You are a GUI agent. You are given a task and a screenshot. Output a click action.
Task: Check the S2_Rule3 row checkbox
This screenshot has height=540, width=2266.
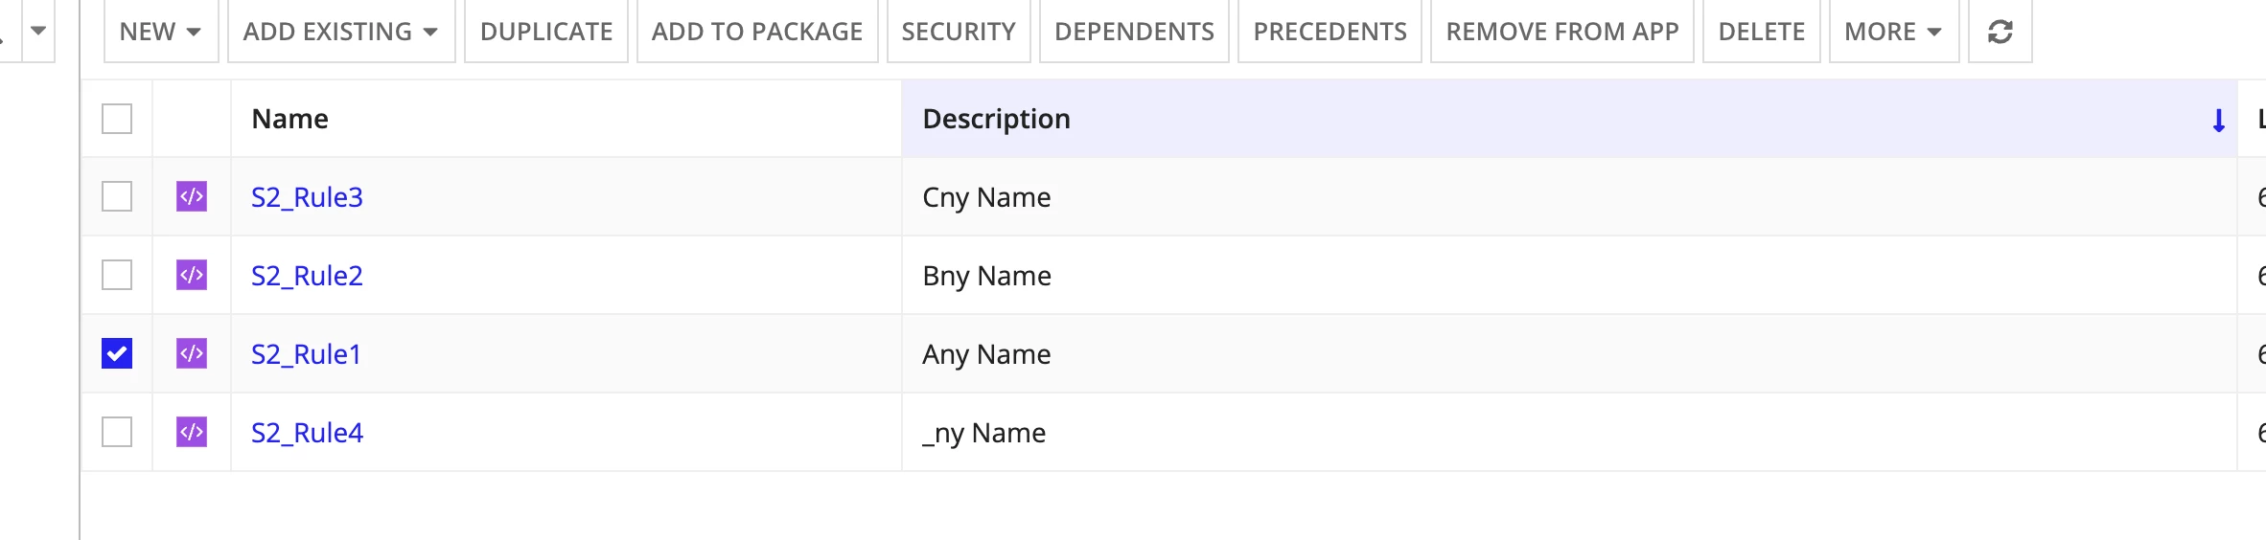point(117,196)
